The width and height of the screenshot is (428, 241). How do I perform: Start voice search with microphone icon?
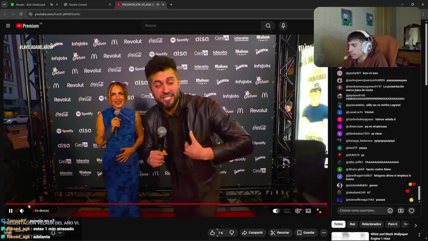point(283,26)
